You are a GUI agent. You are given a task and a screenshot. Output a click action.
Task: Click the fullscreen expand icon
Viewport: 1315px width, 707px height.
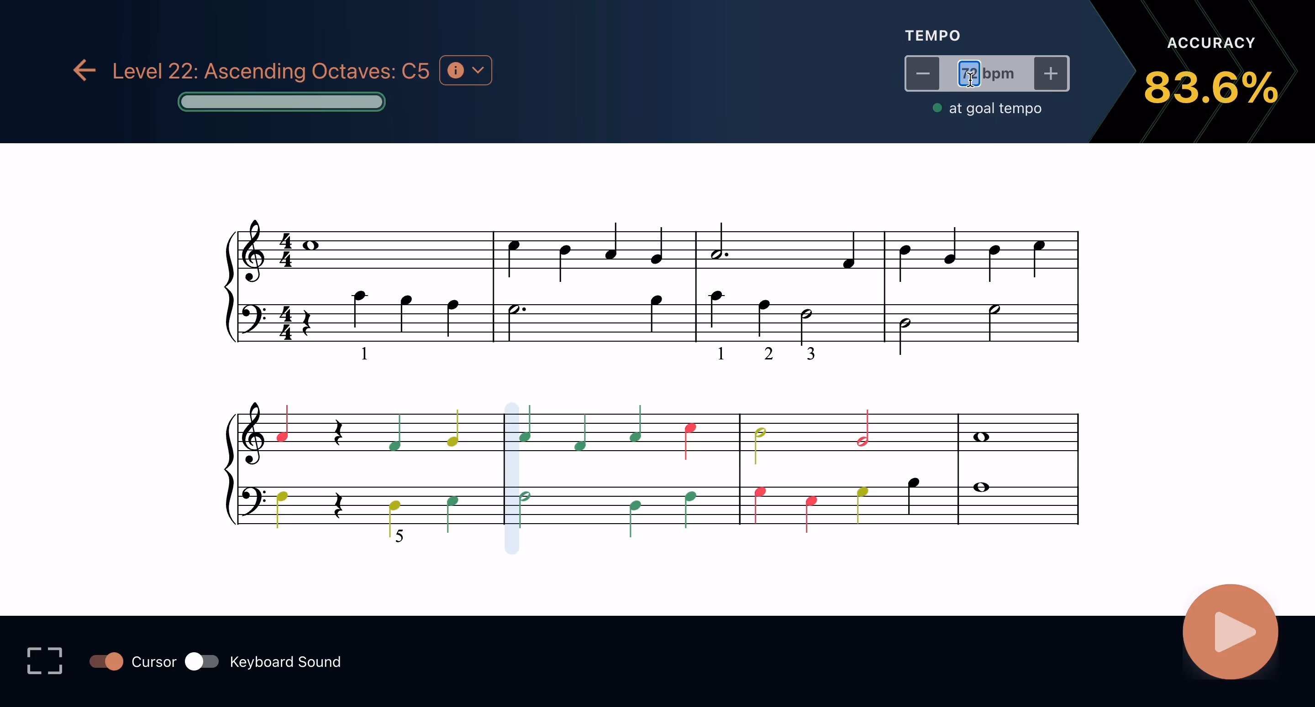(x=44, y=661)
